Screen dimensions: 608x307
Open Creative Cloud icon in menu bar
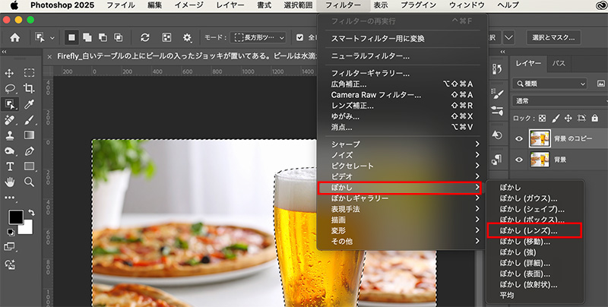point(601,5)
